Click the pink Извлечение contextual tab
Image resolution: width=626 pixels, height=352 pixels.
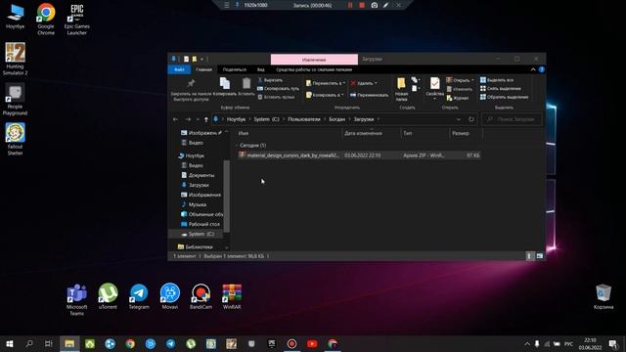[x=314, y=60]
